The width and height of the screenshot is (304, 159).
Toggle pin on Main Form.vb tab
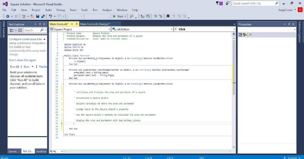pos(72,24)
